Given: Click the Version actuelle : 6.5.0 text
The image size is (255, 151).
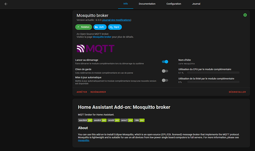Looking at the screenshot, I should tap(89, 20).
